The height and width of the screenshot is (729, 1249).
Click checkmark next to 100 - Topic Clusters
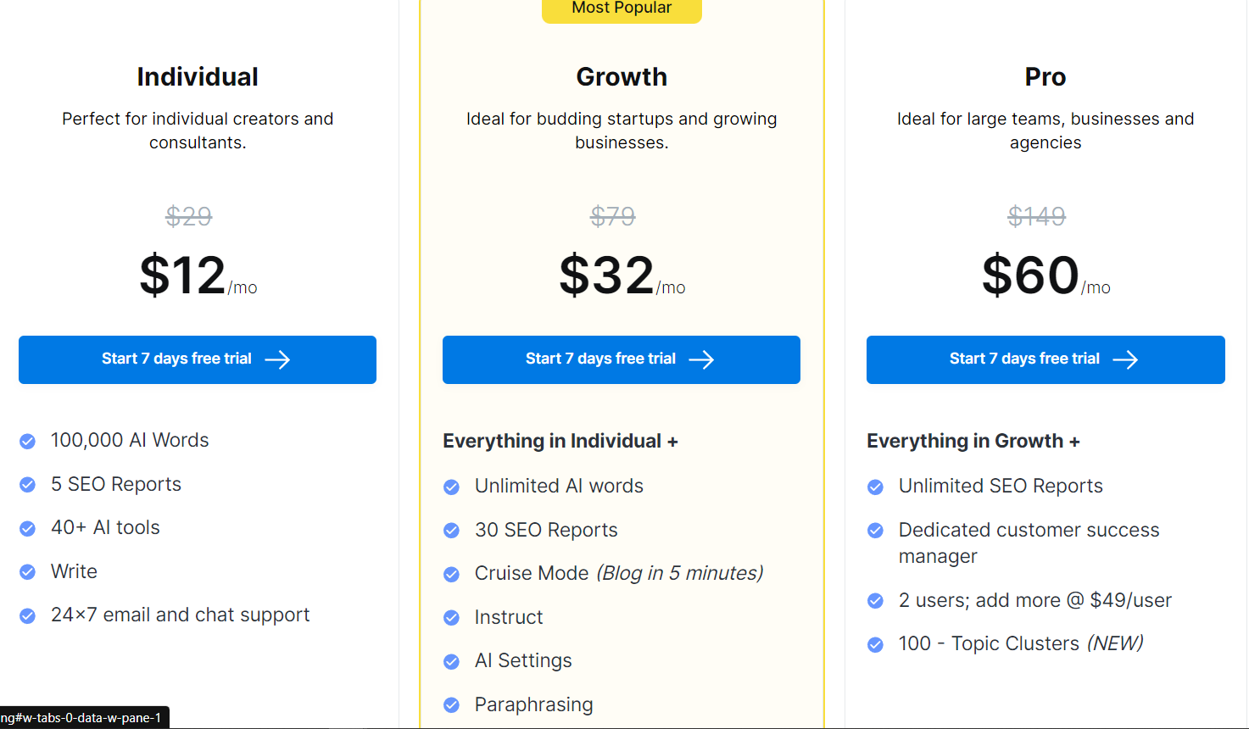[876, 644]
